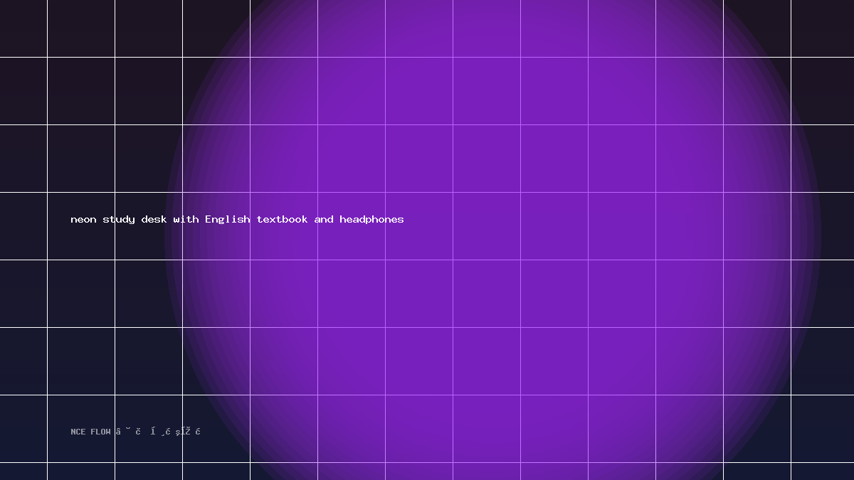The height and width of the screenshot is (480, 854).
Task: Click the "NCE" letters in the footer text
Action: click(x=78, y=432)
